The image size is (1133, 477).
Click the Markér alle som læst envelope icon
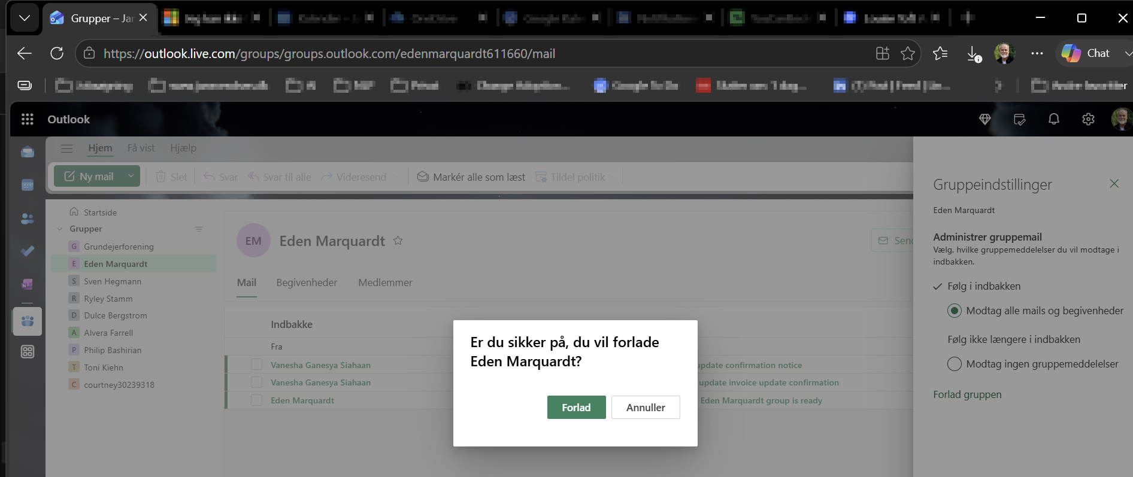(423, 177)
